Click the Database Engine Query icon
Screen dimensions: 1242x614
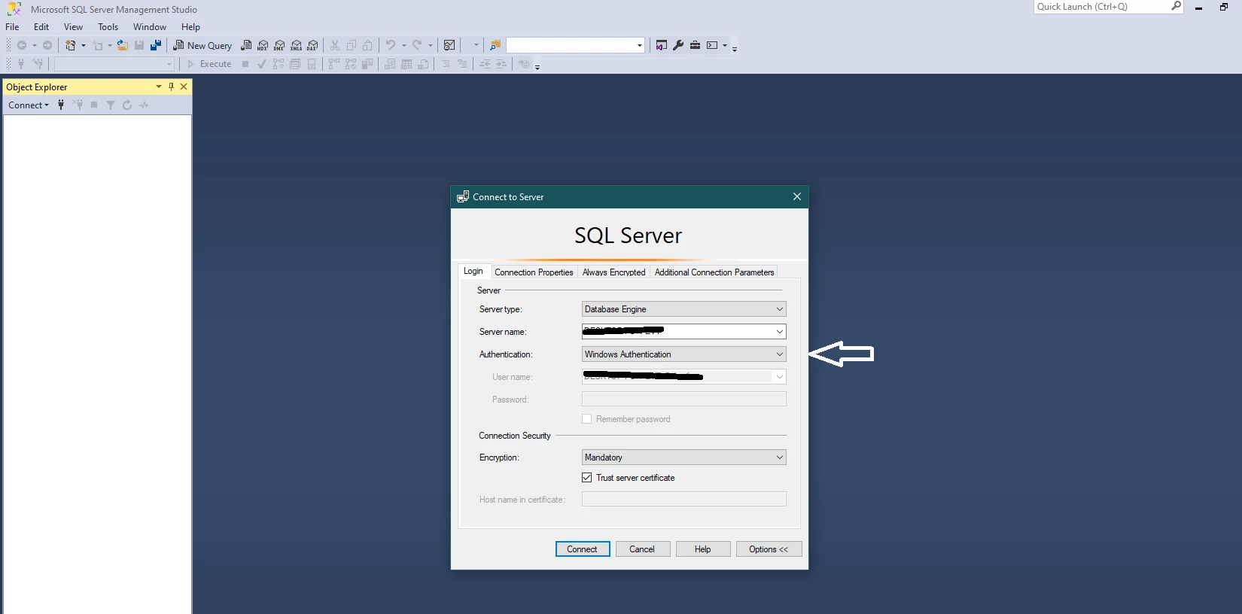coord(246,45)
